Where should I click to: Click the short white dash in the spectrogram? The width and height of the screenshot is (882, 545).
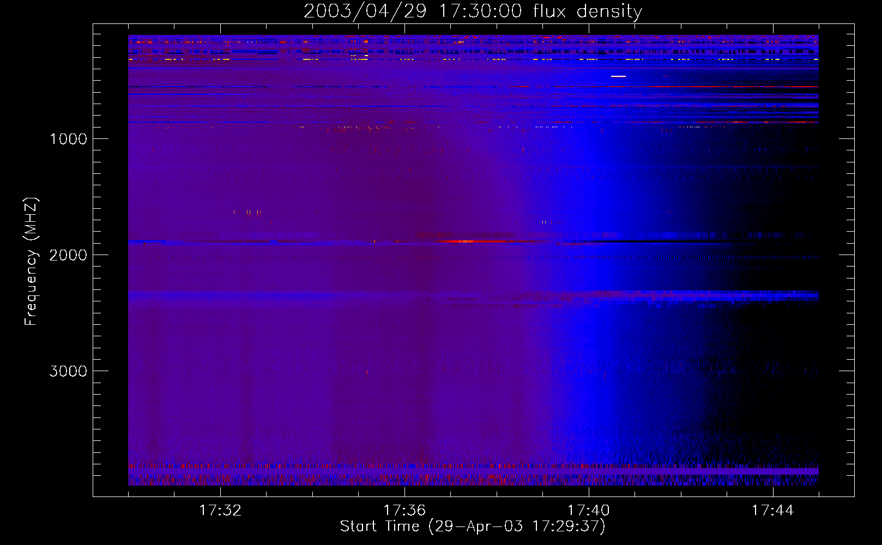pos(618,76)
